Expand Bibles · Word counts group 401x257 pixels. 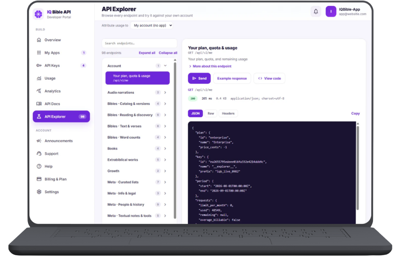(x=165, y=137)
